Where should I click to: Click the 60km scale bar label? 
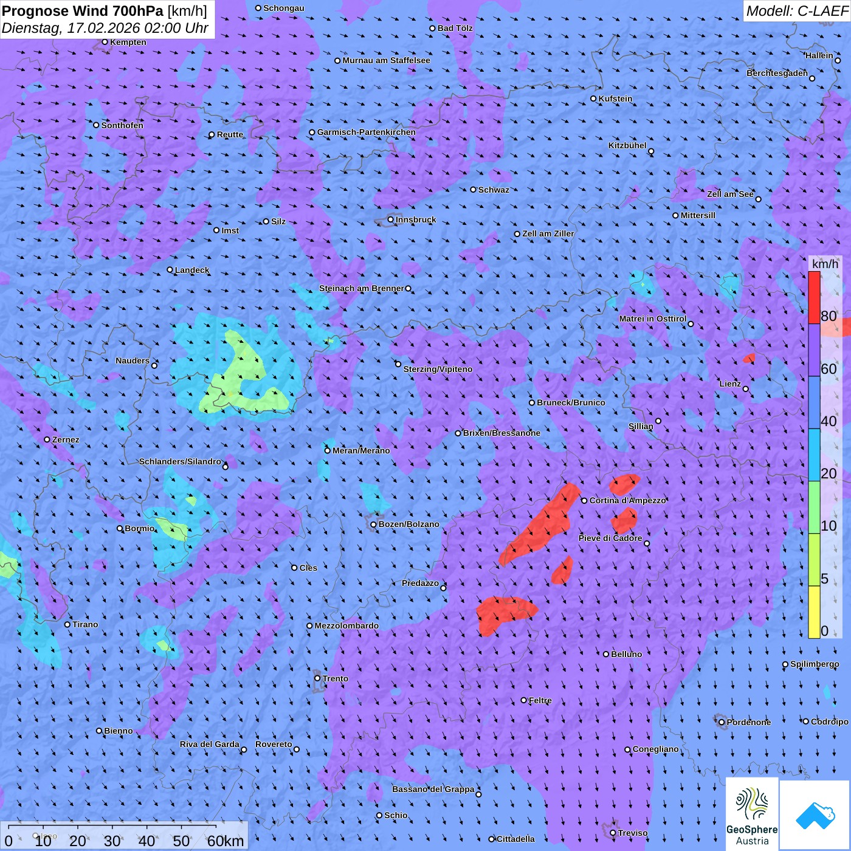pyautogui.click(x=226, y=841)
